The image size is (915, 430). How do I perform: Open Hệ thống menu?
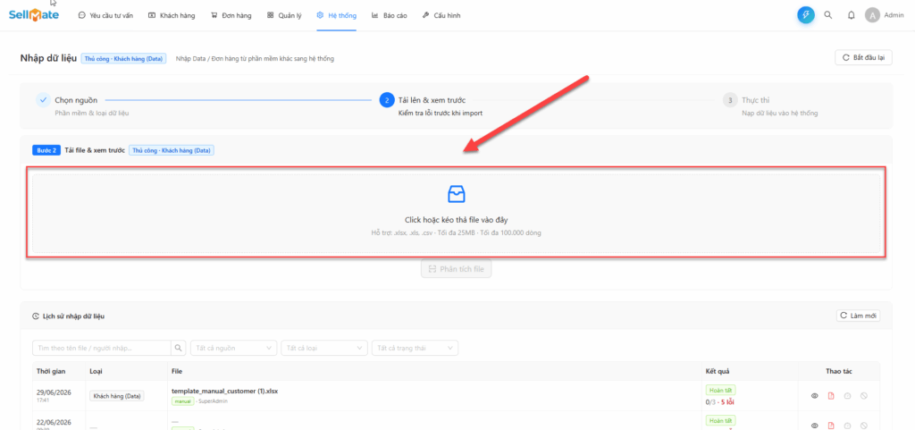coord(336,16)
